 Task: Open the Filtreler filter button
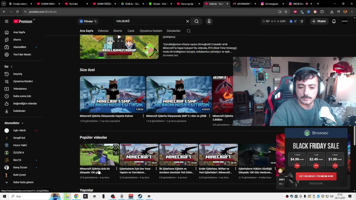(88, 21)
